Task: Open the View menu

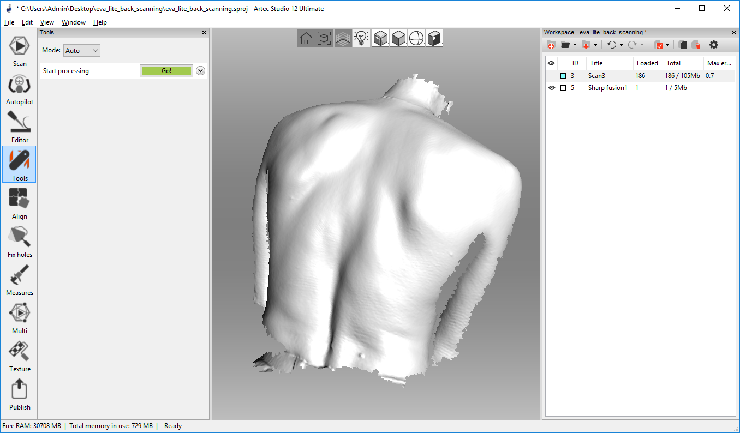Action: (47, 22)
